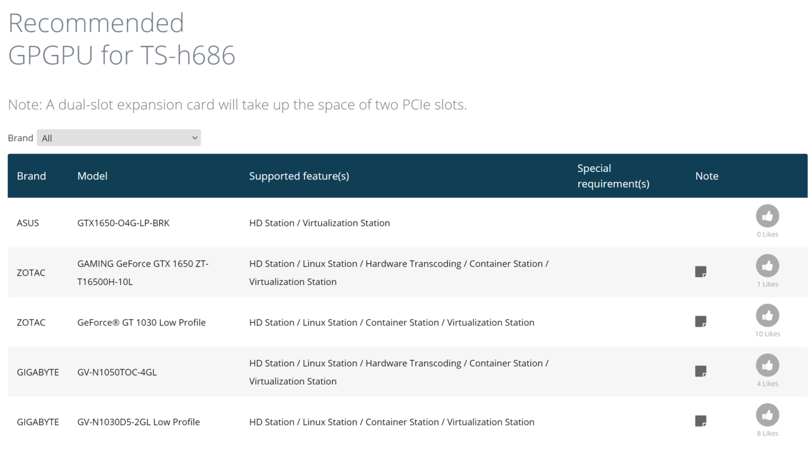Open note for GIGABYTE GV-N1030D5-2GL row
Image resolution: width=809 pixels, height=453 pixels.
coord(700,421)
